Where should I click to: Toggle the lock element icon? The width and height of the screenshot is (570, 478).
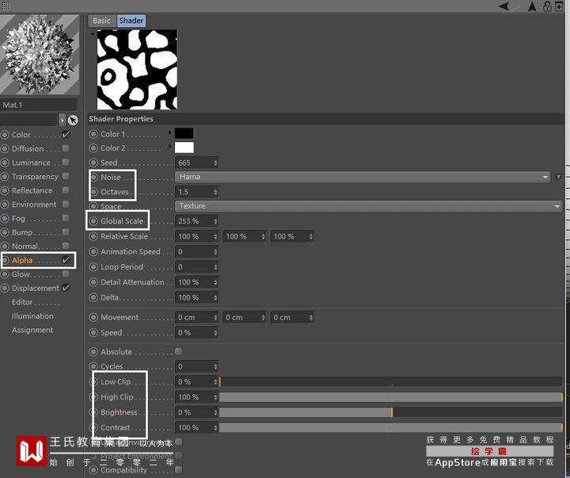point(547,6)
